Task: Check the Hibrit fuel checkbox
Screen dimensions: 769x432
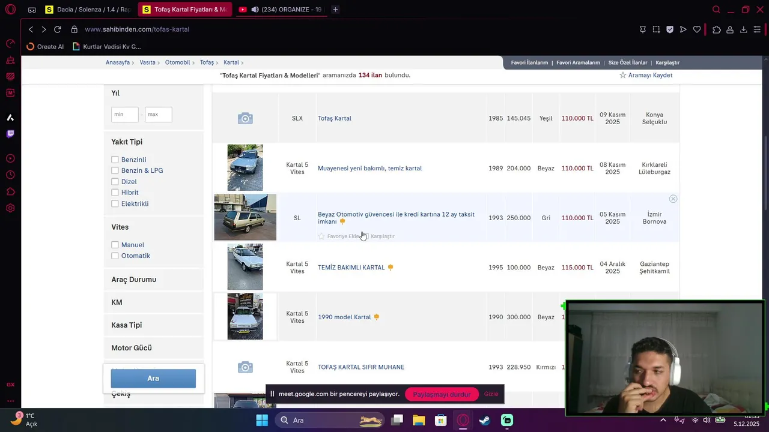Action: 115,193
